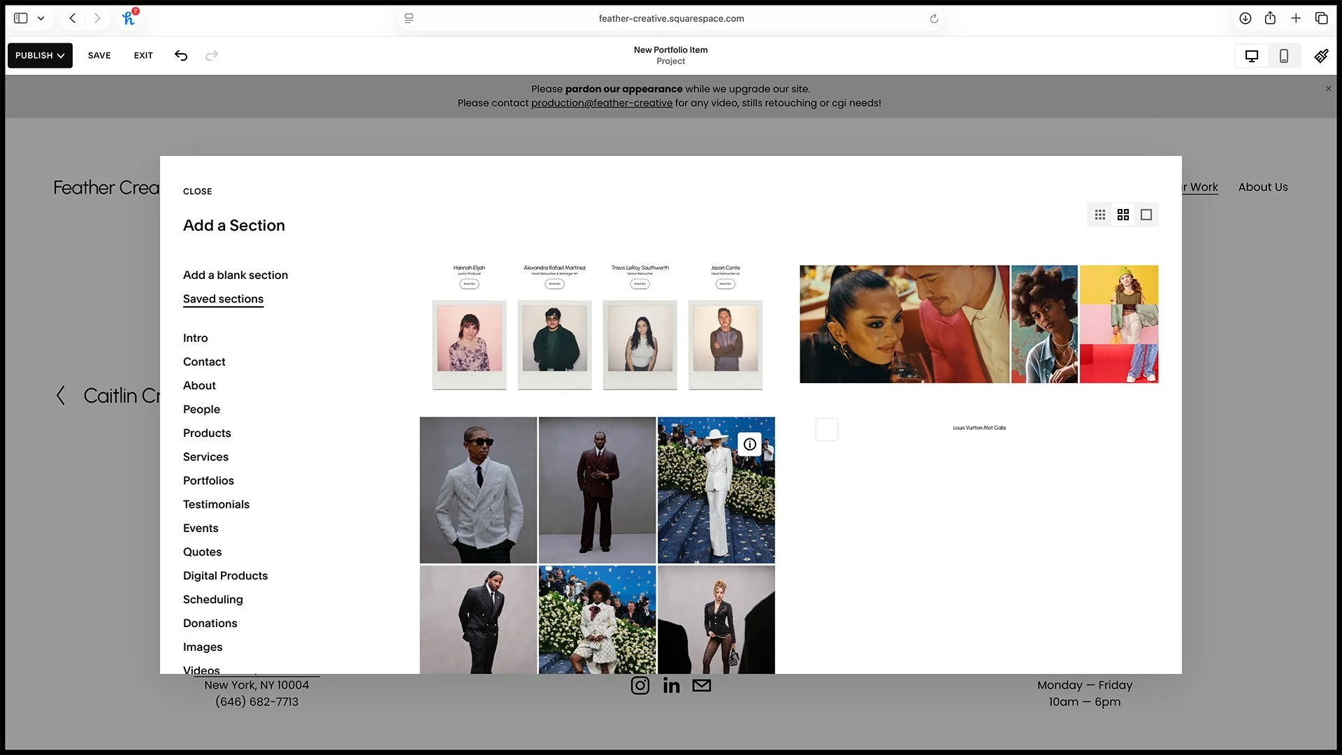Click the SAVE button
Viewport: 1342px width, 755px height.
coord(99,55)
